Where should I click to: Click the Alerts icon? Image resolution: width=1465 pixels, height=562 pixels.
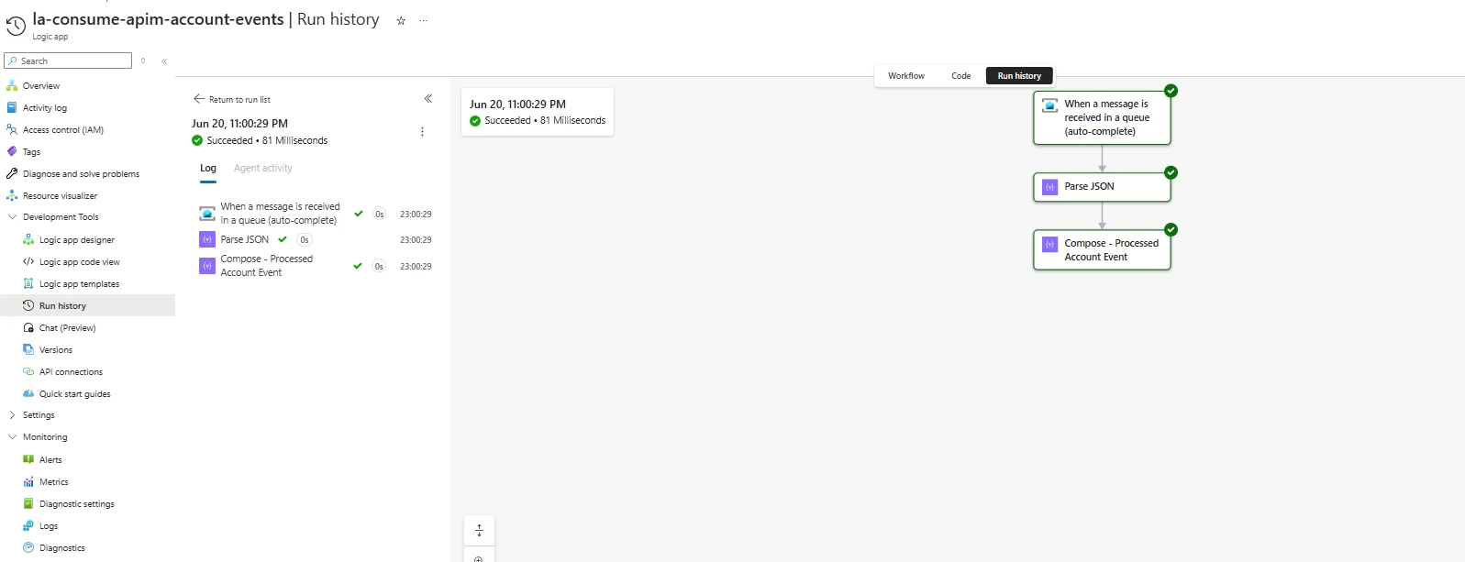point(28,459)
